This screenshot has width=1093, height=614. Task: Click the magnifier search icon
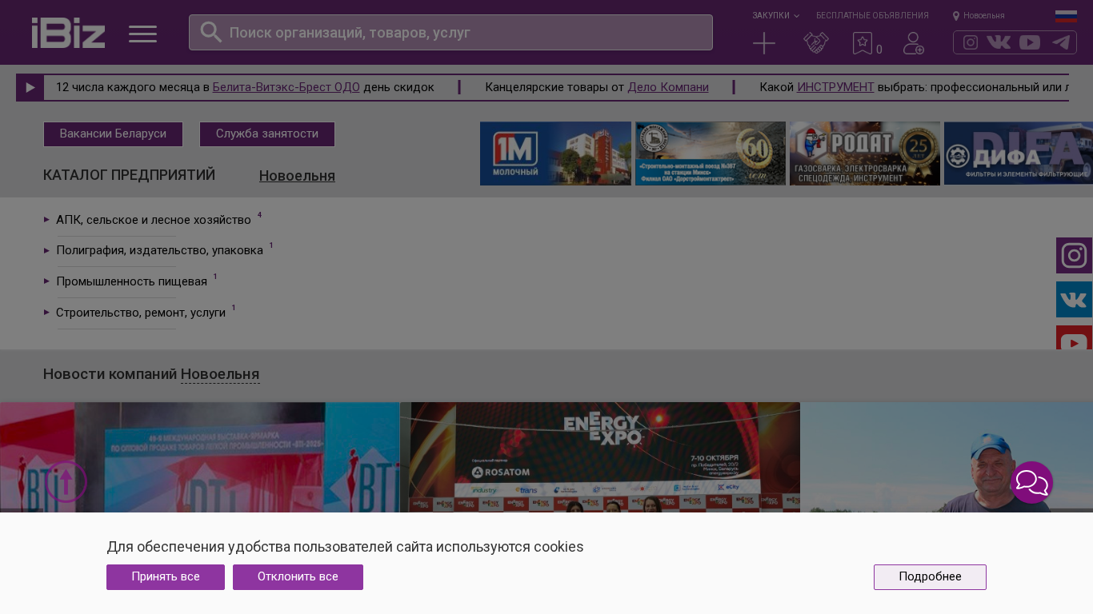click(x=210, y=32)
